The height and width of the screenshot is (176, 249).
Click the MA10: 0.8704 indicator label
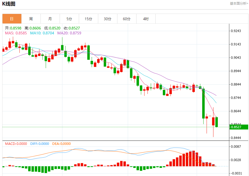click(x=42, y=33)
